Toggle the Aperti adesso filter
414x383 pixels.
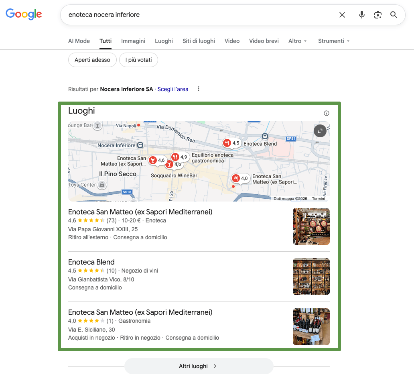point(92,60)
